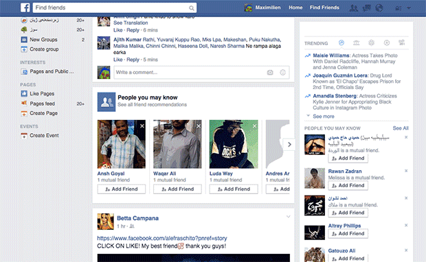Like the 5 mins comment

click(x=118, y=60)
